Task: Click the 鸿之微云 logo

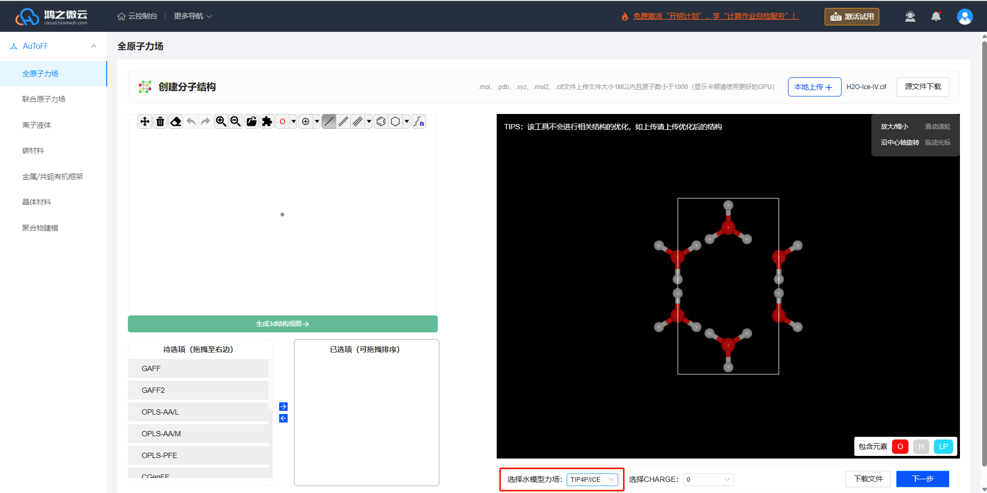Action: 51,16
